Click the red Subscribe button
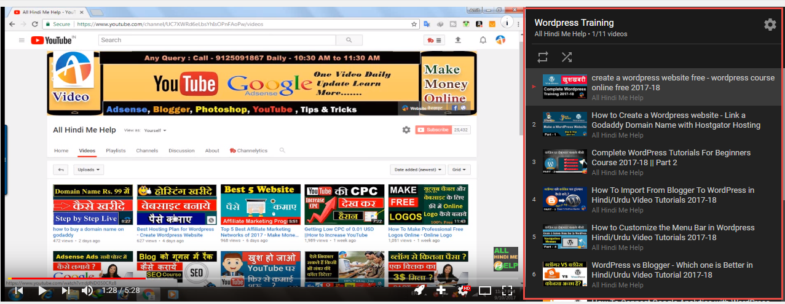The image size is (785, 304). tap(433, 130)
